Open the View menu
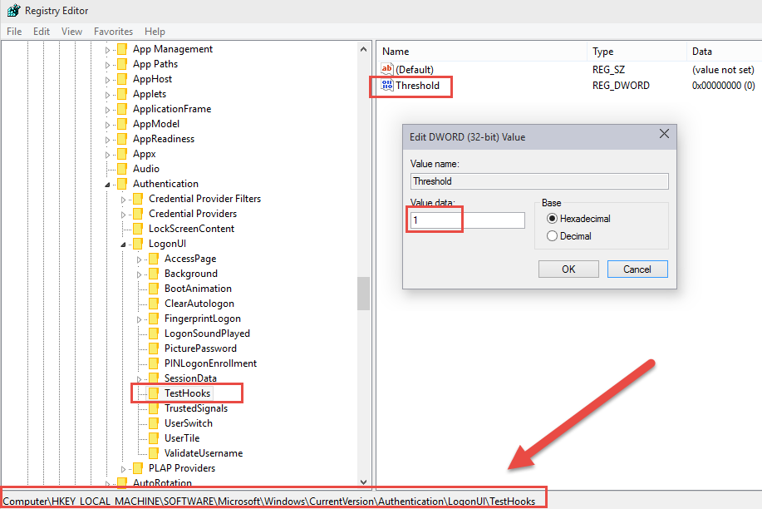This screenshot has height=509, width=762. pos(71,31)
